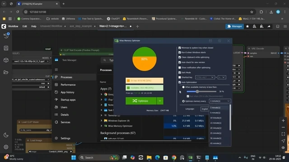Click the green Optimize button
This screenshot has height=162, width=289.
(141, 101)
